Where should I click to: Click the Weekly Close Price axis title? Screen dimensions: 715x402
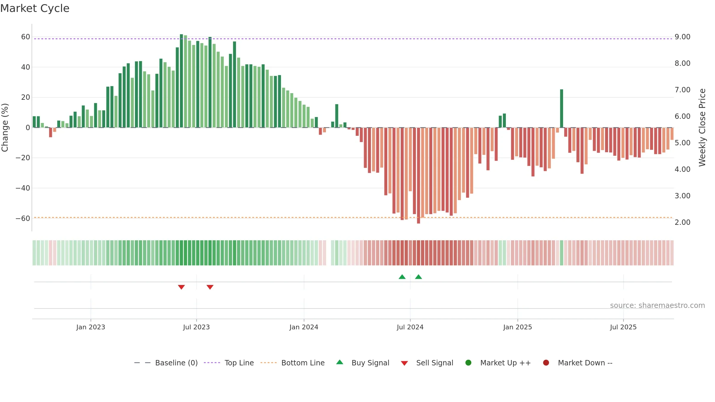[x=702, y=127]
